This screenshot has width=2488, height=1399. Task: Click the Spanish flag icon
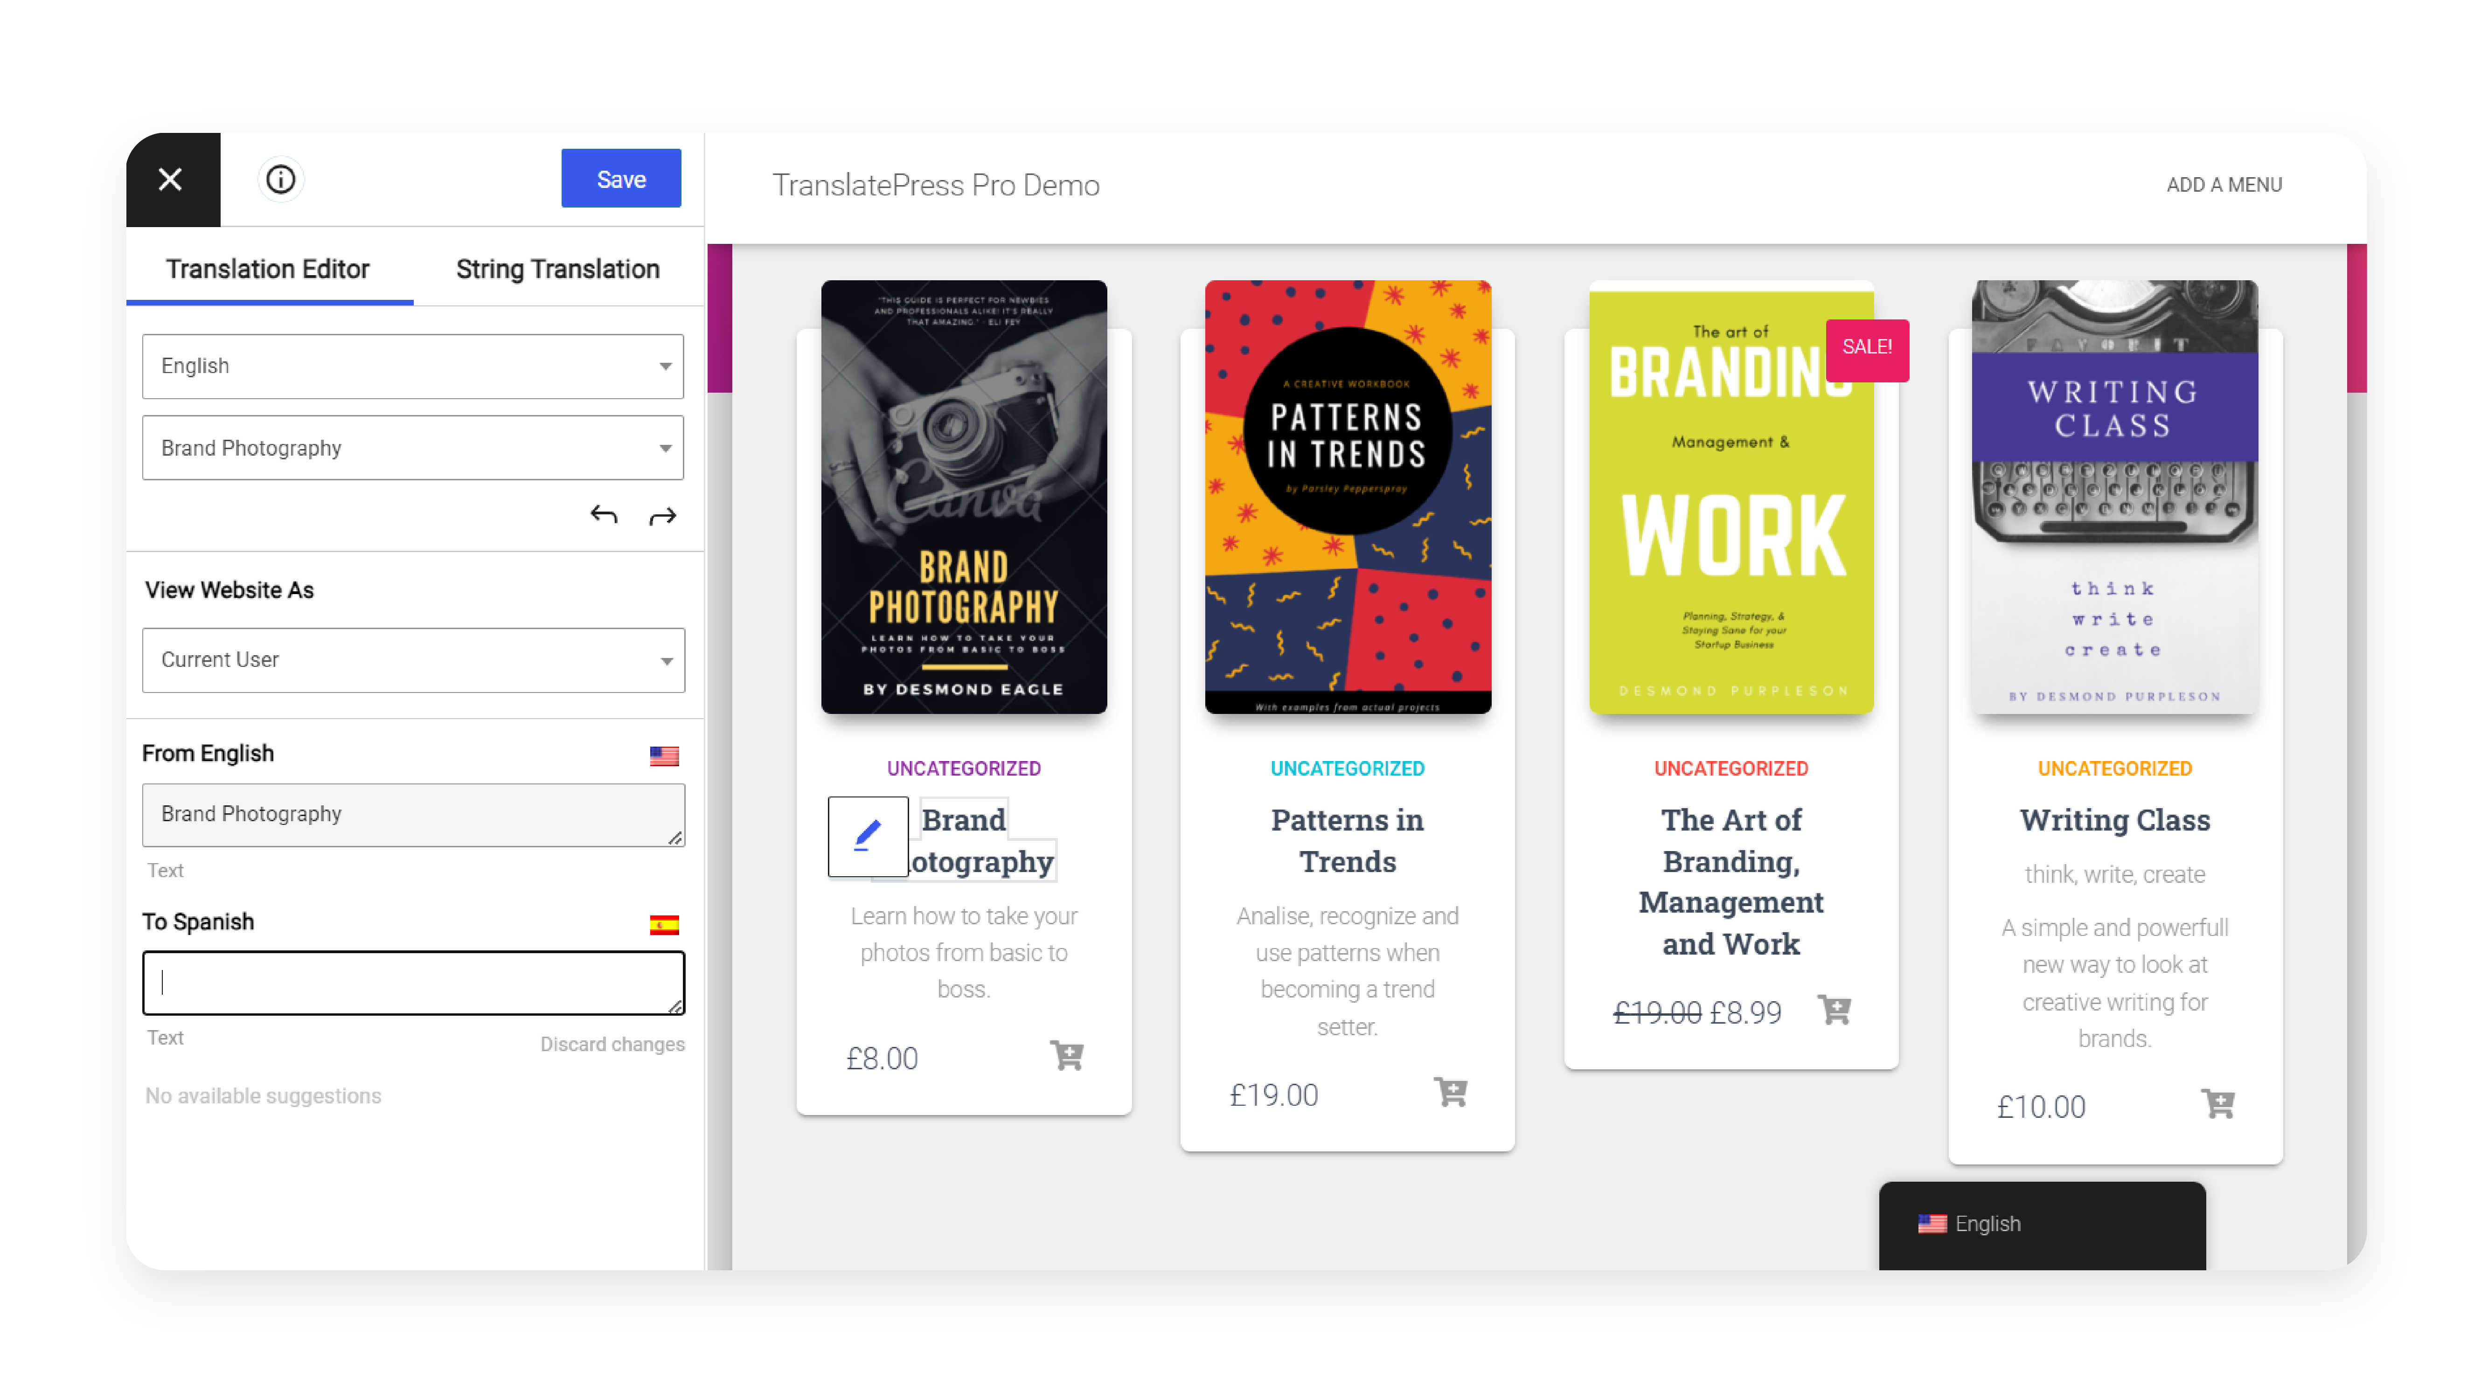point(665,922)
